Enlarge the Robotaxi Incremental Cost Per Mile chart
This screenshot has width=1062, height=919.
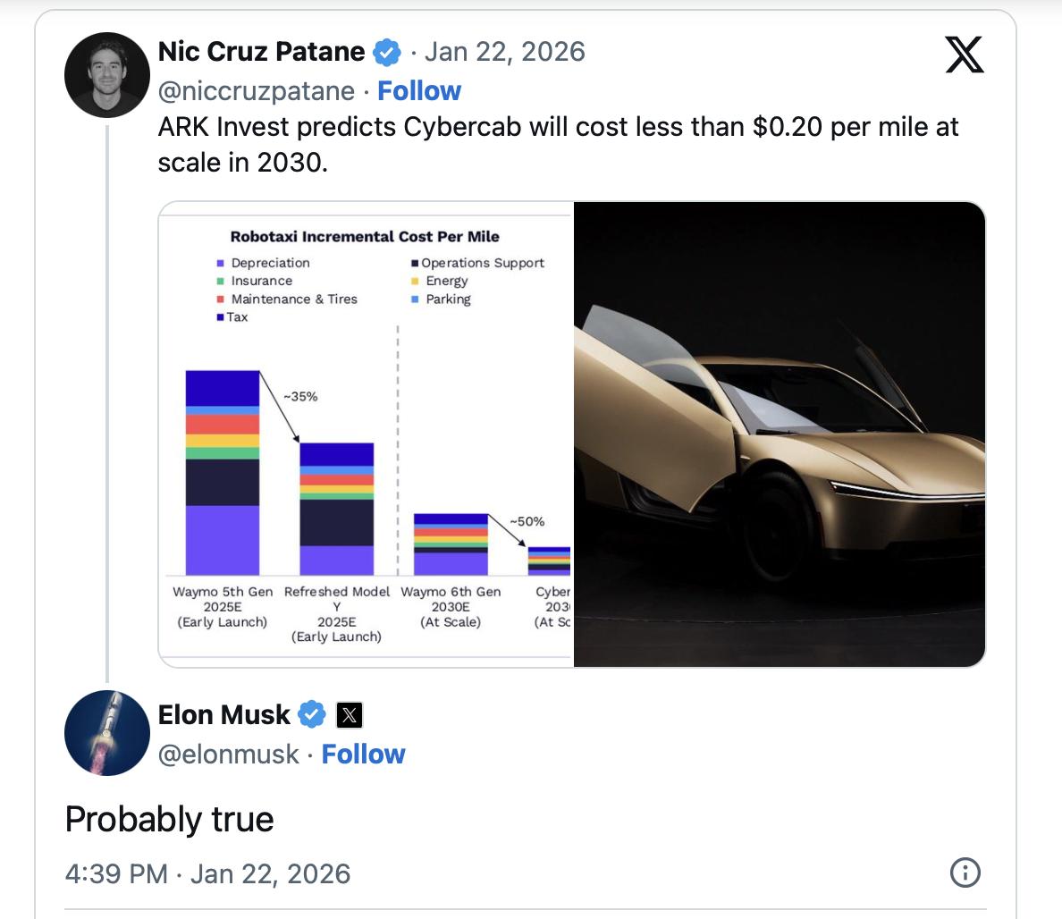[x=366, y=434]
